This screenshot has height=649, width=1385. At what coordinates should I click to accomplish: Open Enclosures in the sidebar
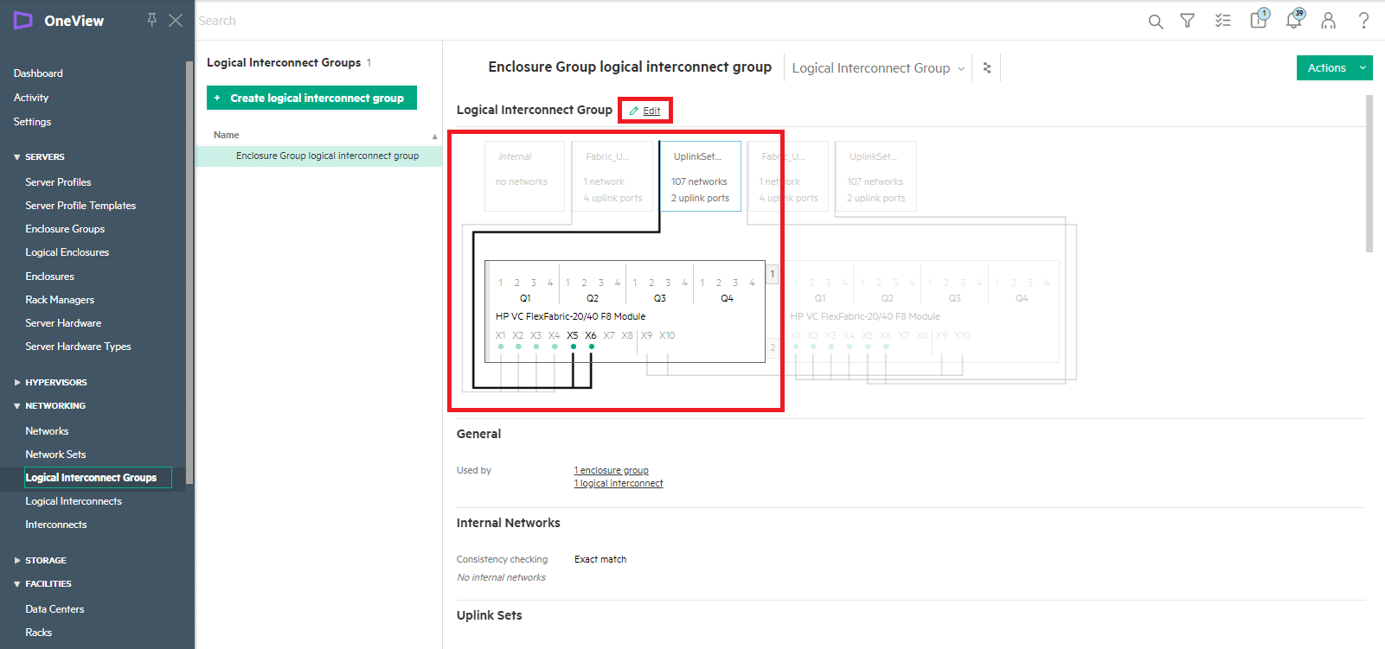pyautogui.click(x=49, y=277)
